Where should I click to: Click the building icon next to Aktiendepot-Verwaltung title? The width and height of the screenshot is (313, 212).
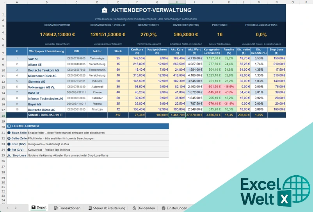coord(105,10)
